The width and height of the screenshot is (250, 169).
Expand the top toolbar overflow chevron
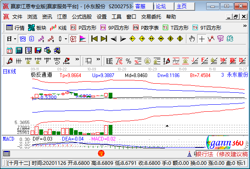click(245, 26)
